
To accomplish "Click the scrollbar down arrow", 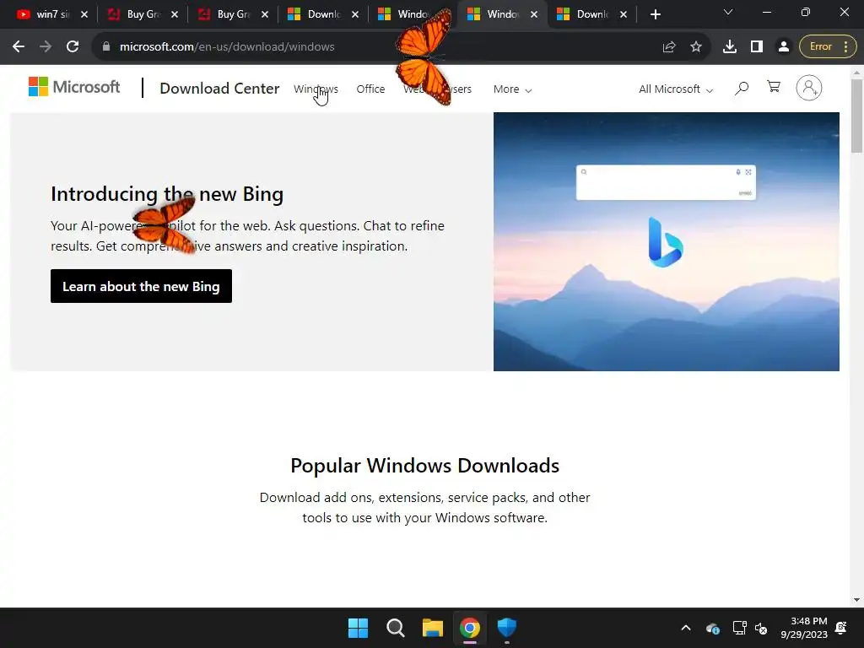I will click(x=856, y=600).
